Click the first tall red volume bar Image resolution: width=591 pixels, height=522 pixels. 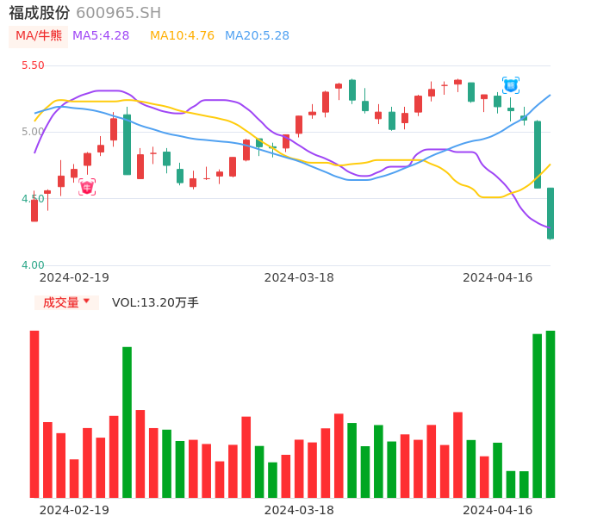34,413
